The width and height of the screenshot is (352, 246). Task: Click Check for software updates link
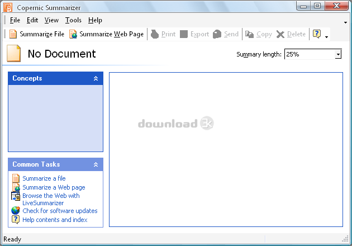(60, 211)
